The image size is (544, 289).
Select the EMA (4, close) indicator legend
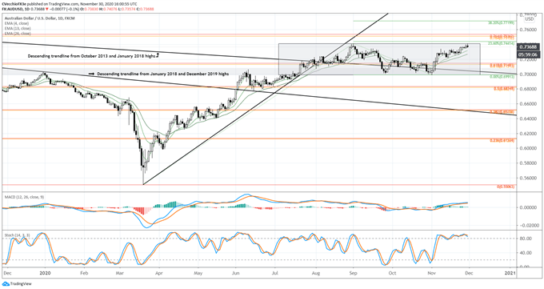tap(17, 23)
